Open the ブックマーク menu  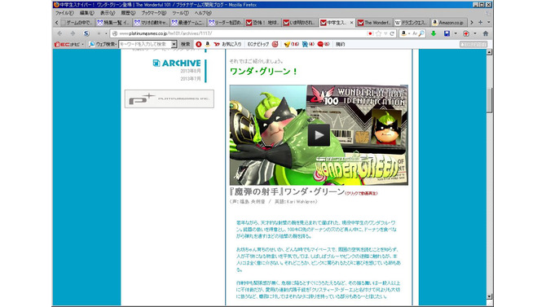[153, 13]
